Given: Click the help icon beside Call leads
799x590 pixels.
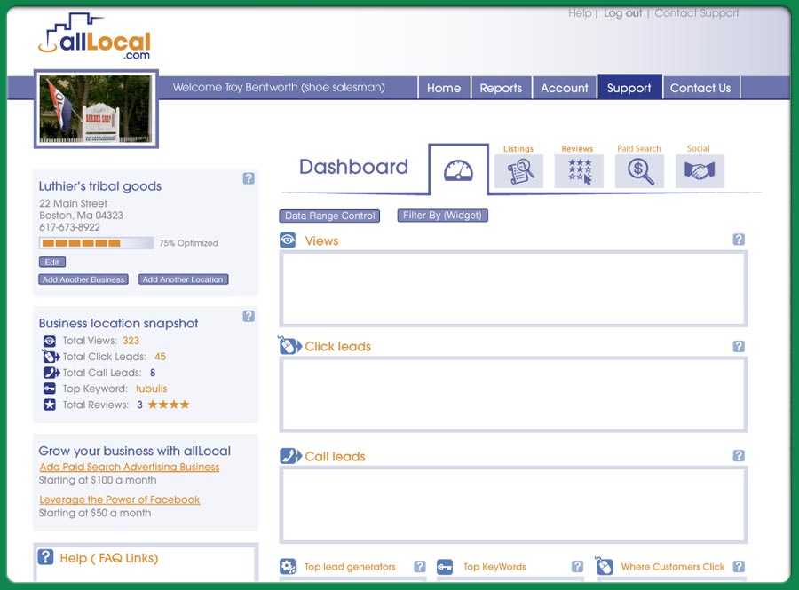Looking at the screenshot, I should (739, 456).
